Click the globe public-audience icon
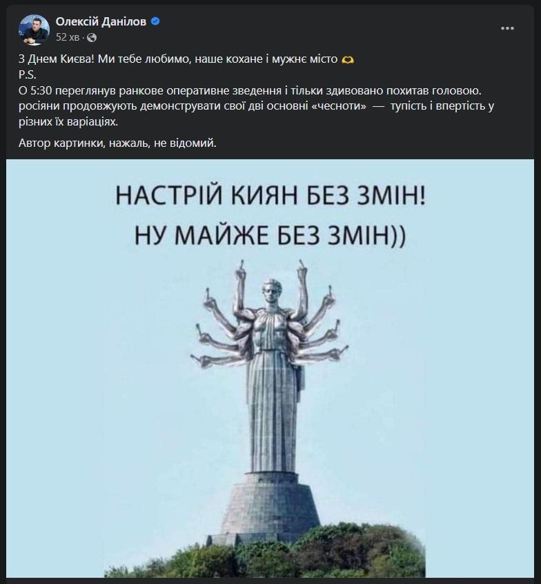This screenshot has width=541, height=584. tap(92, 38)
